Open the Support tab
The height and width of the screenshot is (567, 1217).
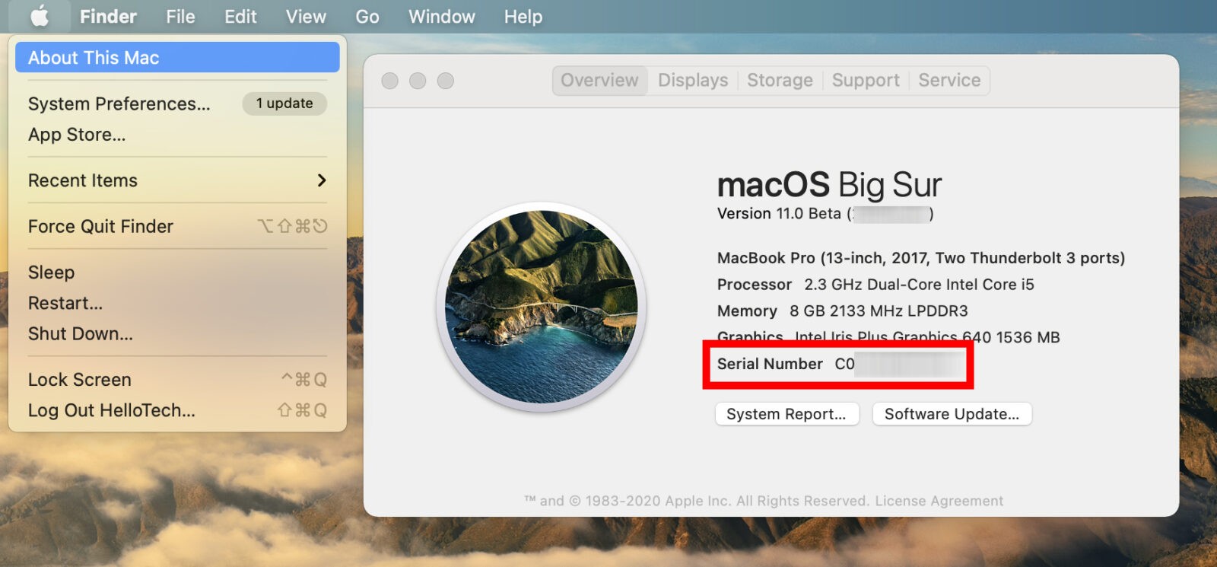click(866, 81)
